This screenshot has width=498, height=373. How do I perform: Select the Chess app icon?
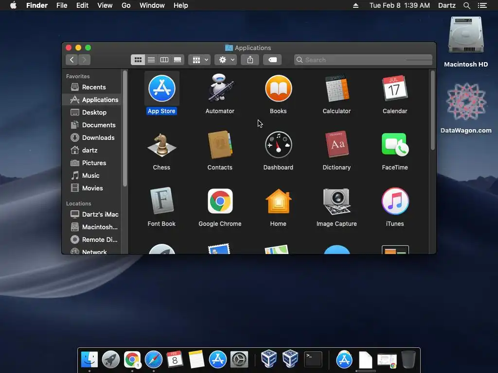click(161, 145)
